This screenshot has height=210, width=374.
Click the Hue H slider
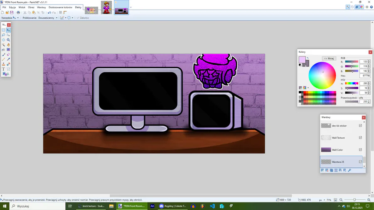352,83
